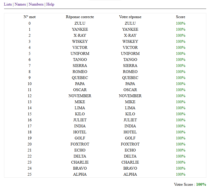
Task: Click word number 13 beside MIKE
Action: [x=30, y=102]
